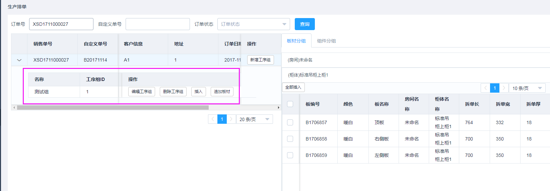Go to previous page in right panel pagination
550x191 pixels.
point(485,88)
